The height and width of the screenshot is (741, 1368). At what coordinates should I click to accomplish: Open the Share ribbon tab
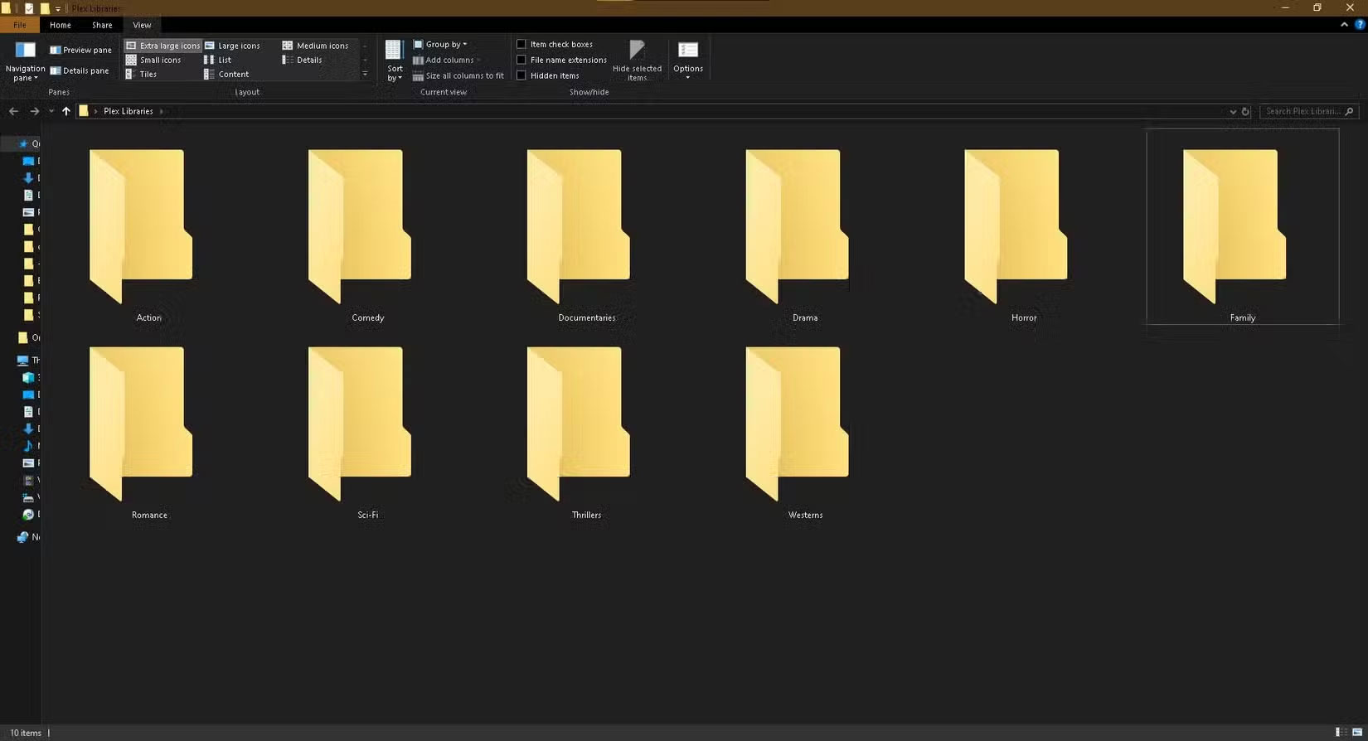[102, 25]
